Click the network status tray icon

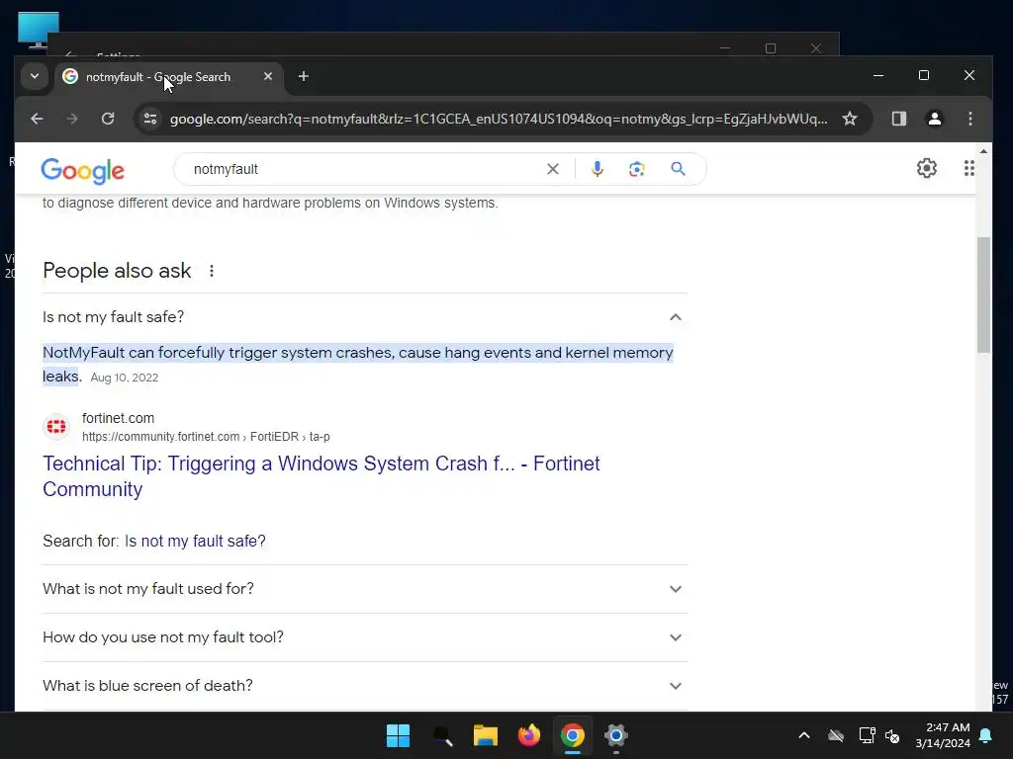(x=867, y=735)
